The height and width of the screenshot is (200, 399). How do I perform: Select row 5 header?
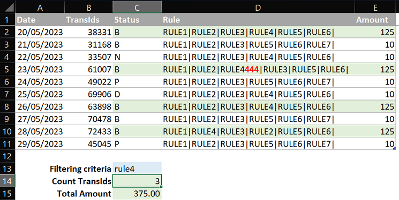point(7,70)
